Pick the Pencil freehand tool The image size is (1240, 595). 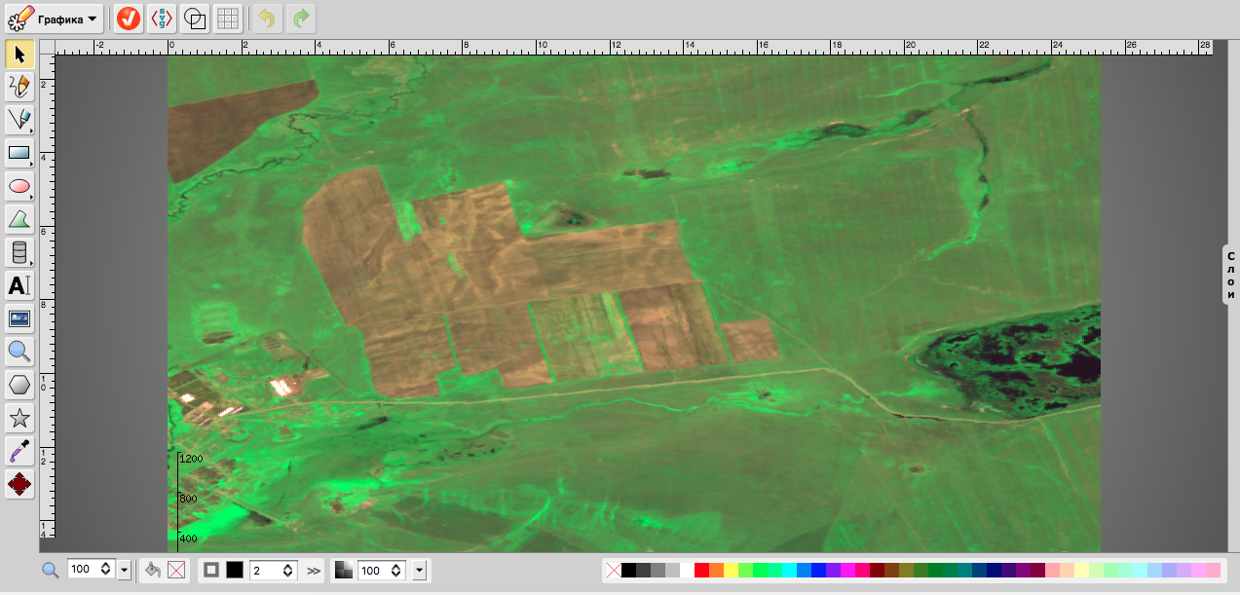pos(19,87)
